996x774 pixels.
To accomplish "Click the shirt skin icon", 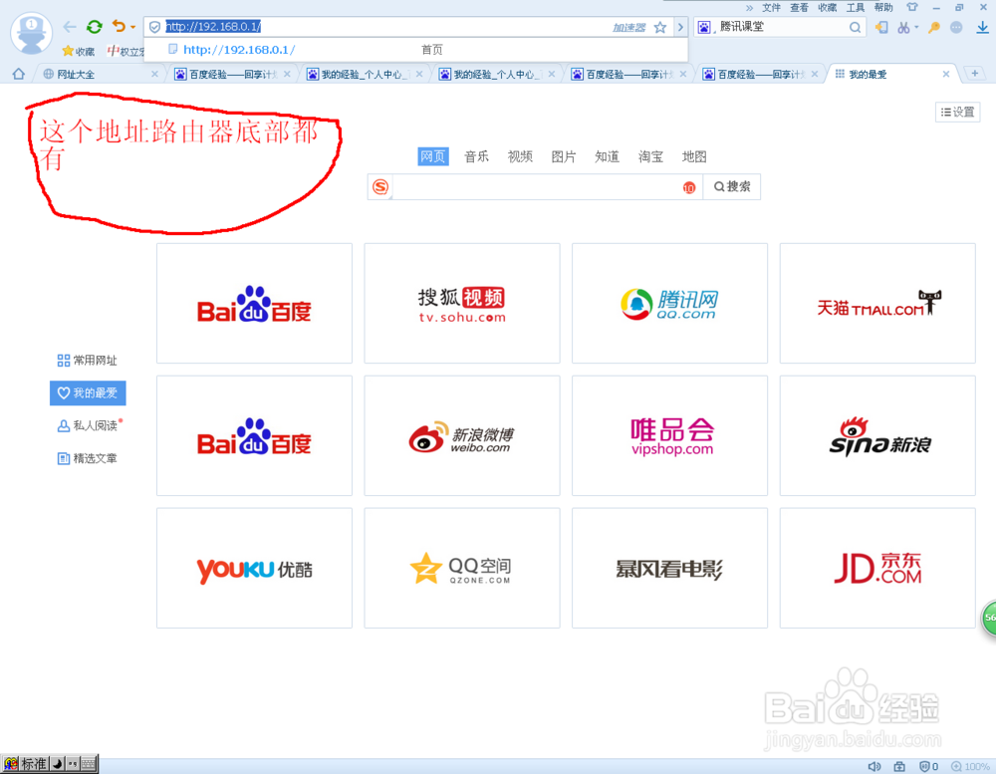I will click(912, 8).
